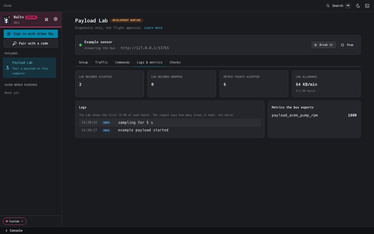Toggle dark mode with the moon icon
Viewport: 374px width, 234px height.
click(x=358, y=6)
